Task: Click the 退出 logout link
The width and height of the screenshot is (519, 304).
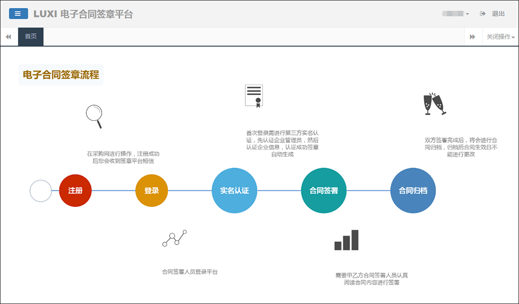Action: (498, 14)
